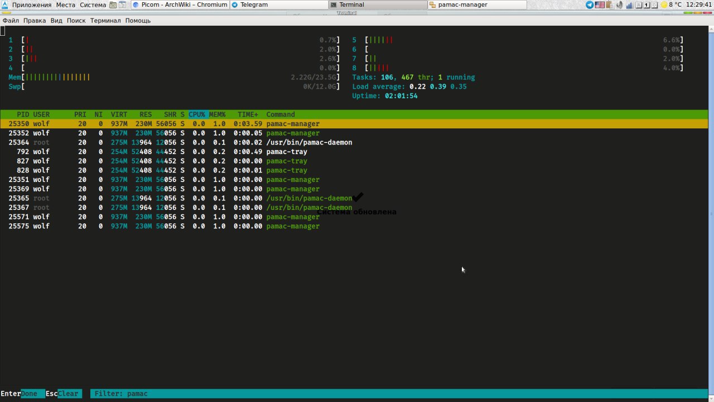Sort by RES column header
This screenshot has width=714, height=402.
(x=146, y=114)
